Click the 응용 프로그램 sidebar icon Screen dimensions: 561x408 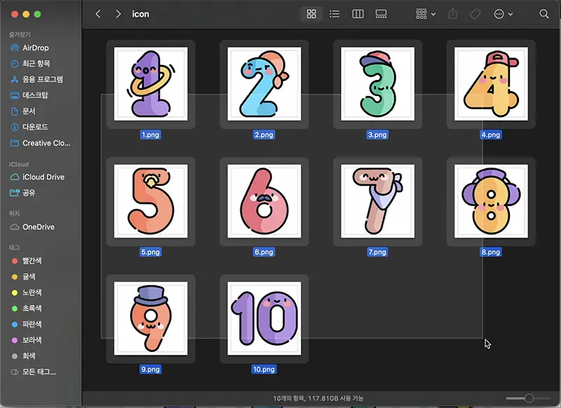[x=15, y=79]
